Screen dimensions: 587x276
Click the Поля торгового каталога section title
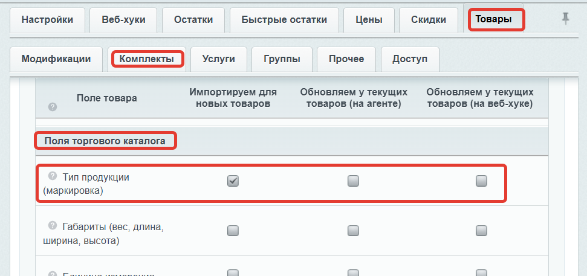(x=105, y=141)
